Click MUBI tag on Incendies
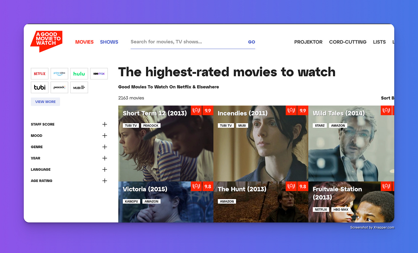Screen dimensions: 418x253 pyautogui.click(x=242, y=125)
